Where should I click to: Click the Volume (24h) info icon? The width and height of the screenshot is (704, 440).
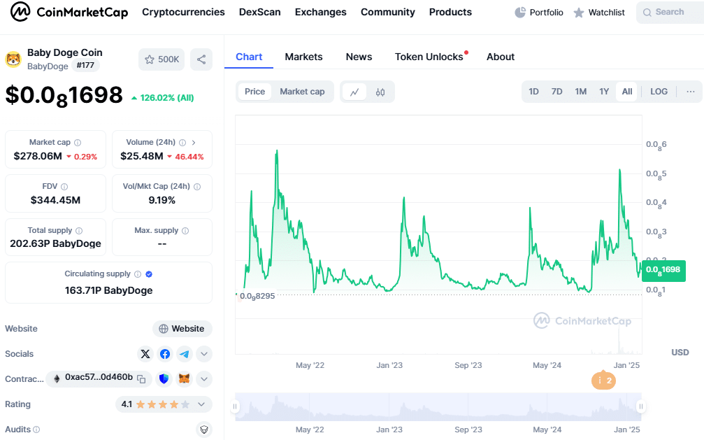[182, 143]
